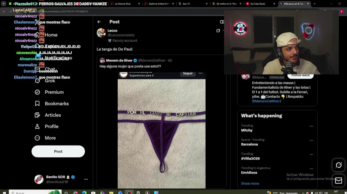The image size is (347, 194).
Task: Open Edge from the taskbar
Action: click(84, 193)
